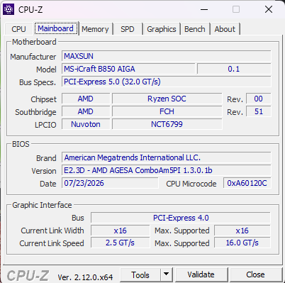Select CPU Microcode value 0xA60120C

click(x=247, y=183)
